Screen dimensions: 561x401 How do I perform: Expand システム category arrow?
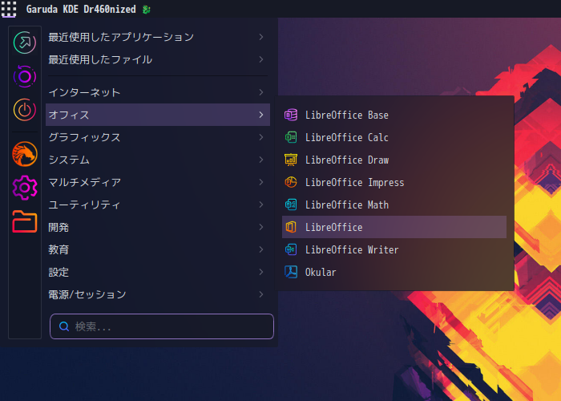260,160
